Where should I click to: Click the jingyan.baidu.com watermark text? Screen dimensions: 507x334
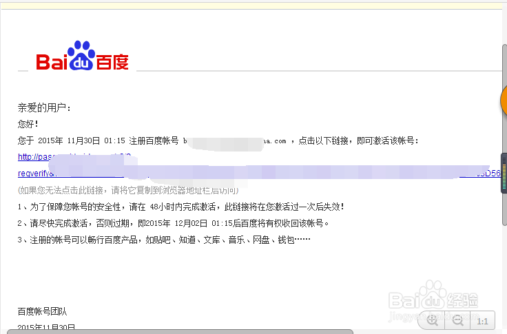point(433,316)
